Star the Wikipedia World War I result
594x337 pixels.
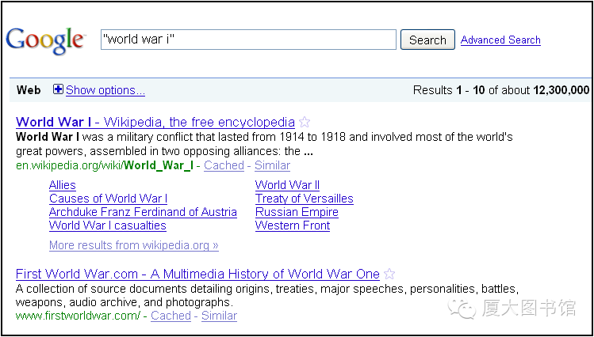305,123
